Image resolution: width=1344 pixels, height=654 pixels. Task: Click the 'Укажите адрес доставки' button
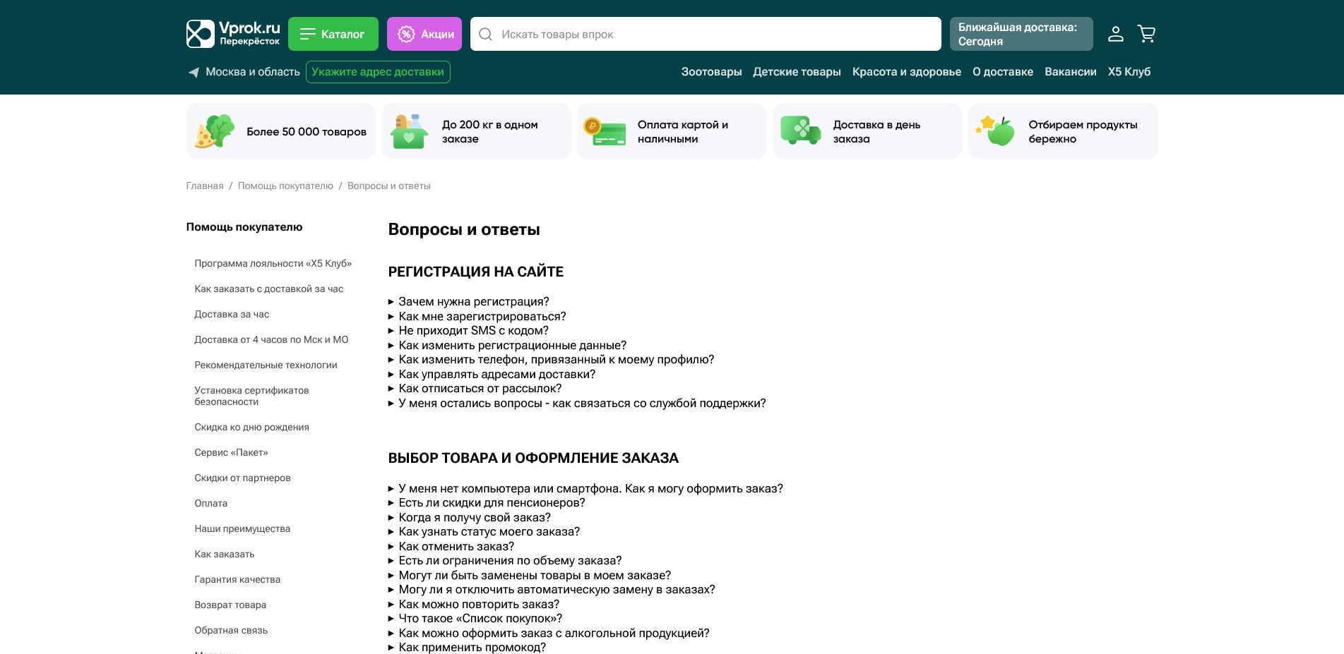coord(379,71)
